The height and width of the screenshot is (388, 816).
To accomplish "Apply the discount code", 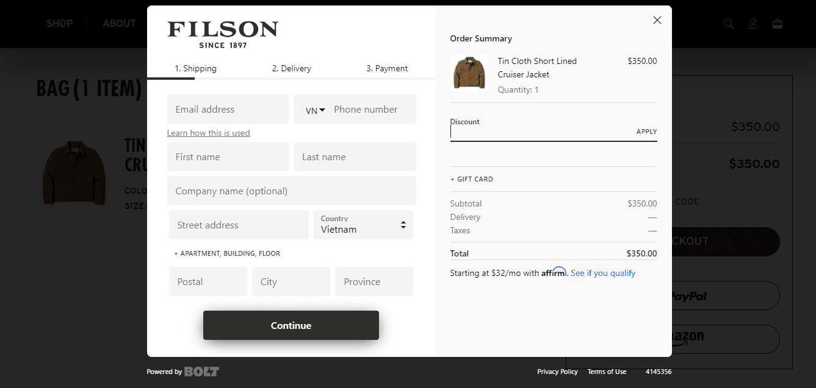I will click(x=646, y=132).
